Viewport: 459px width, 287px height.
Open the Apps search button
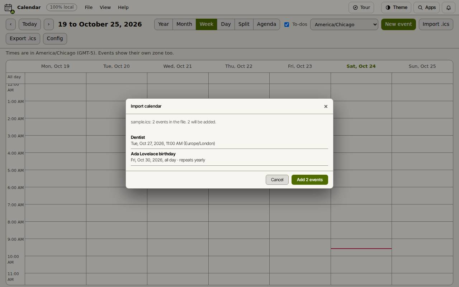427,8
